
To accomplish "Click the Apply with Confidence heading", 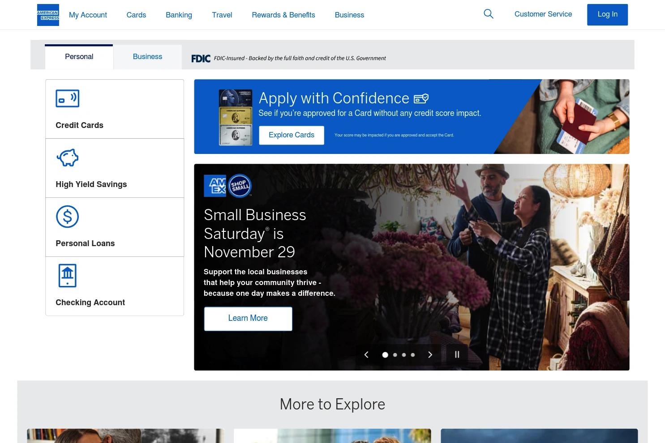I will (x=334, y=98).
